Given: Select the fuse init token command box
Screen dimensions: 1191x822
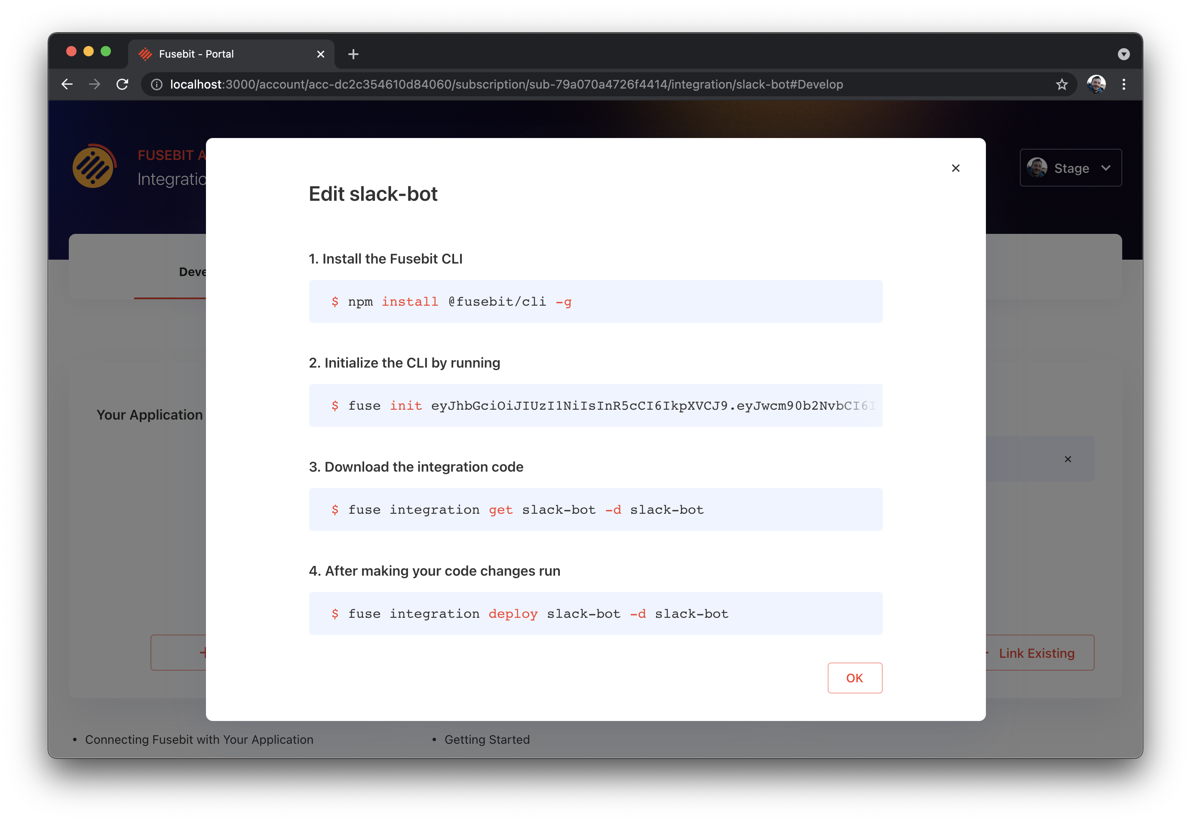Looking at the screenshot, I should tap(595, 405).
